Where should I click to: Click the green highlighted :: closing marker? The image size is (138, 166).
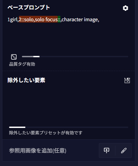(59, 20)
